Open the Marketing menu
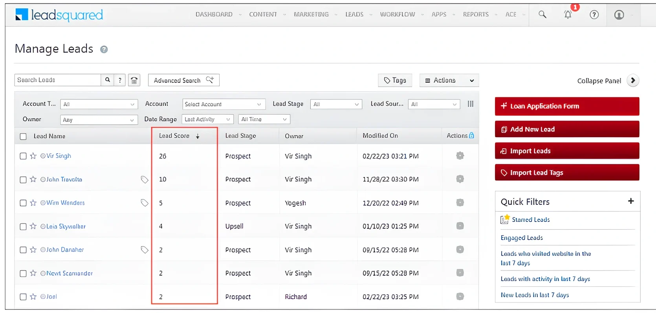This screenshot has width=656, height=313. 311,15
